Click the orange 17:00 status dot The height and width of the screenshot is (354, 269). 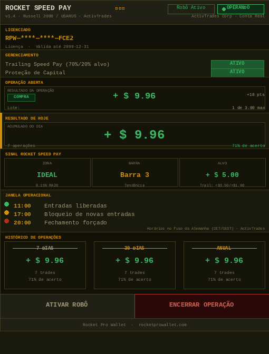coord(6,212)
